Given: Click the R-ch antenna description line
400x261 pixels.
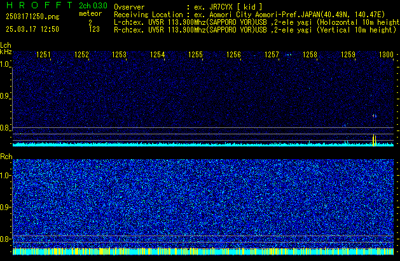Looking at the screenshot, I should click(255, 30).
